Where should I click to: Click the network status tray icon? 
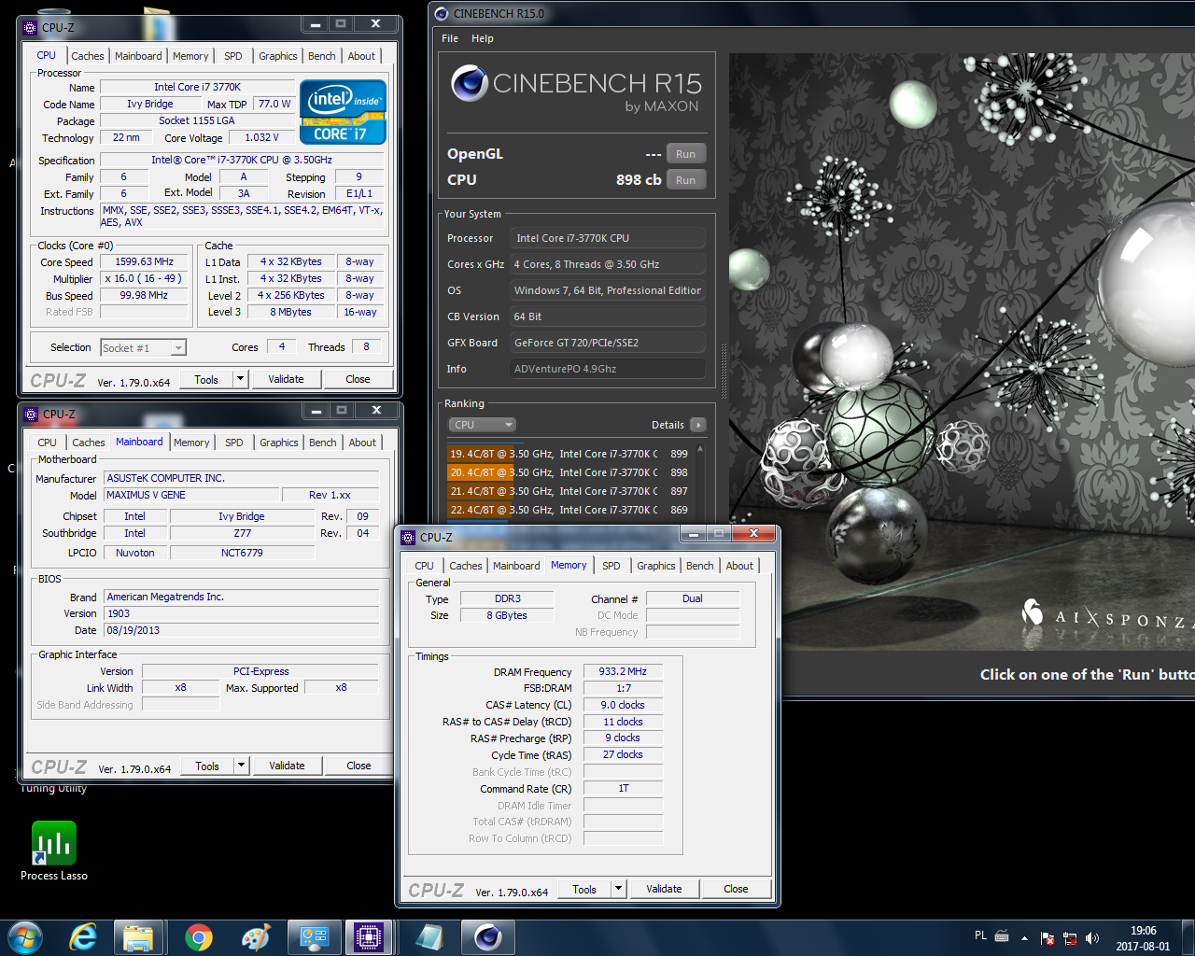(1070, 937)
